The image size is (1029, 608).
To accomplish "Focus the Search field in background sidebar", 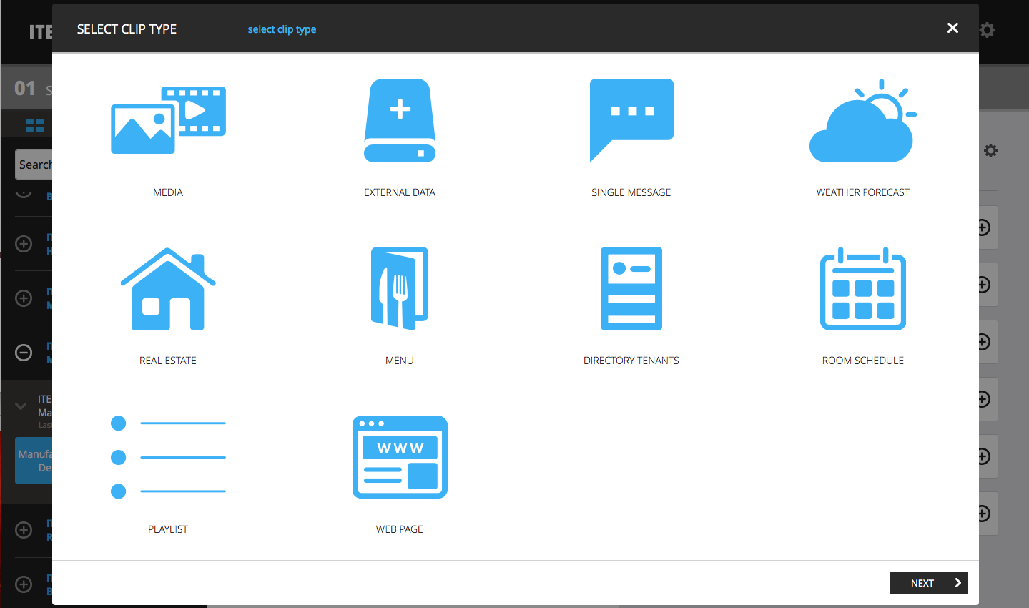I will (x=34, y=165).
